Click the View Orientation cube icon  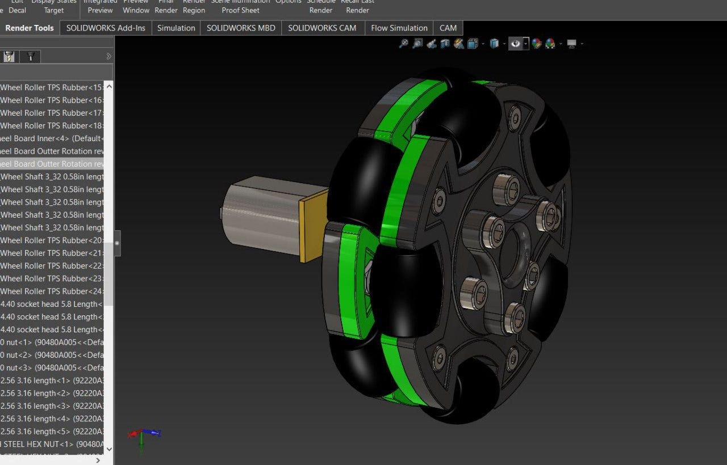[x=473, y=44]
